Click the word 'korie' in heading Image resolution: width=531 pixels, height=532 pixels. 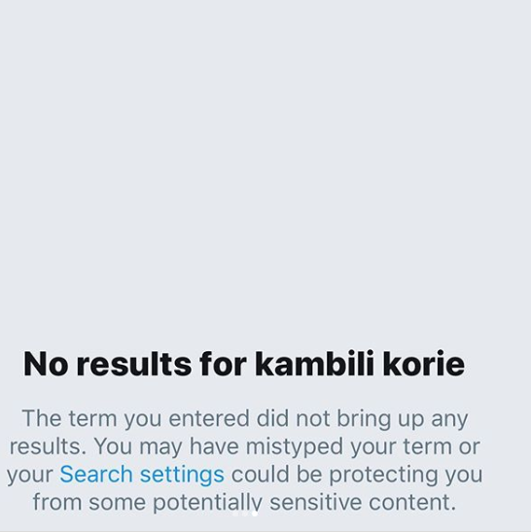pos(424,364)
